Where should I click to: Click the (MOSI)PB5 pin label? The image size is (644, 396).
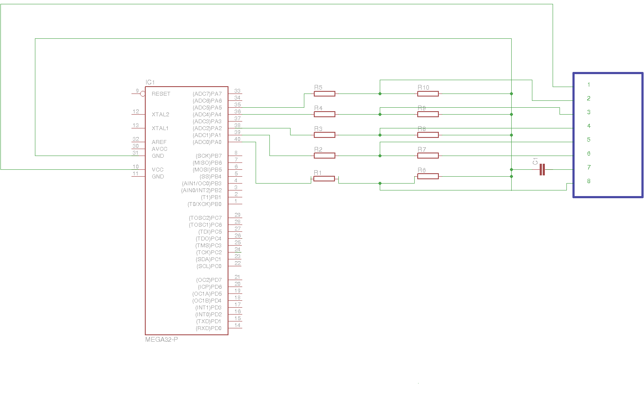point(207,170)
